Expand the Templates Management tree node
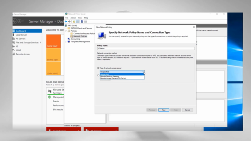Screen dimensions: 251x141 66,42
